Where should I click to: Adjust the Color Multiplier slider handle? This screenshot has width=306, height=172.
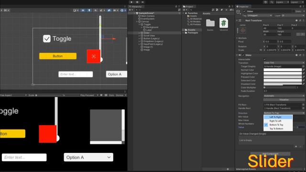pyautogui.click(x=264, y=87)
